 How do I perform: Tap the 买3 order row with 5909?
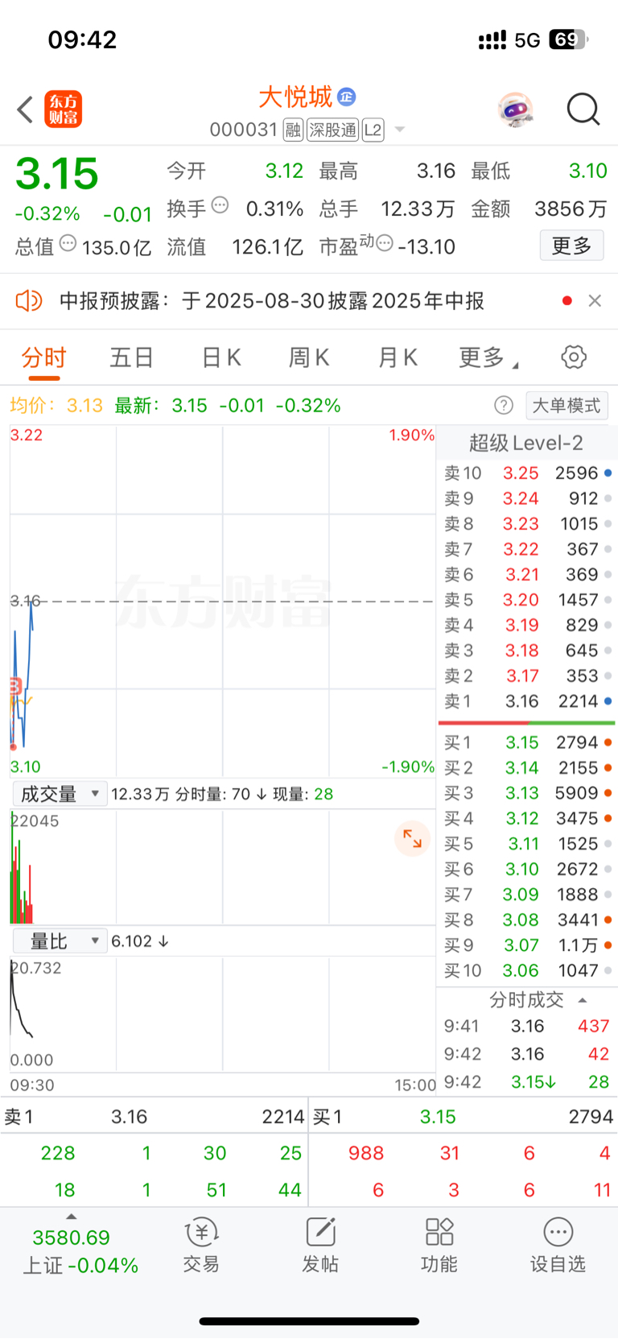[x=528, y=793]
